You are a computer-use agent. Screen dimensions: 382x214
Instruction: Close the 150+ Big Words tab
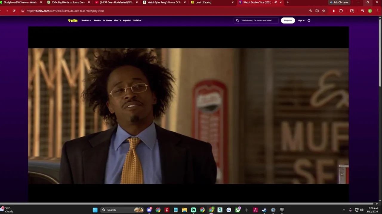pos(89,2)
